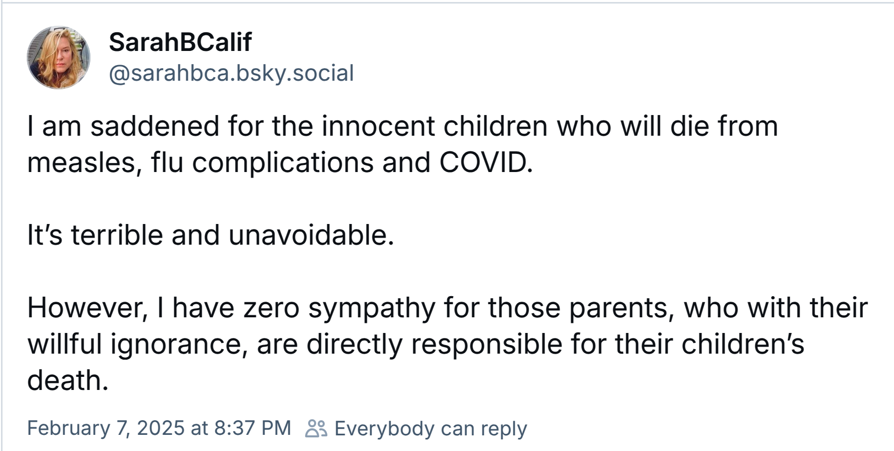Open SarahBCalif's profile avatar photo

pos(59,58)
